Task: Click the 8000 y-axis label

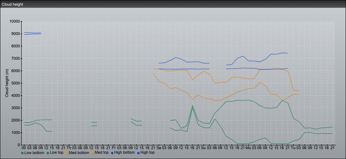Action: [x=16, y=46]
